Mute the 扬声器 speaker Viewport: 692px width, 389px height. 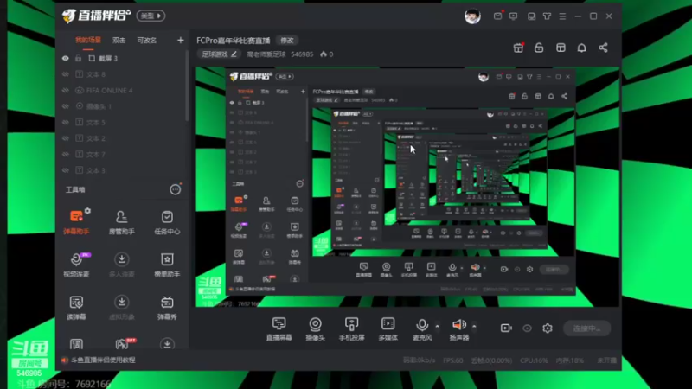(459, 329)
